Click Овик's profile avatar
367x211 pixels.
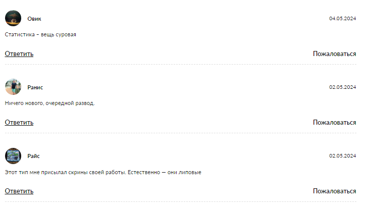tap(13, 18)
